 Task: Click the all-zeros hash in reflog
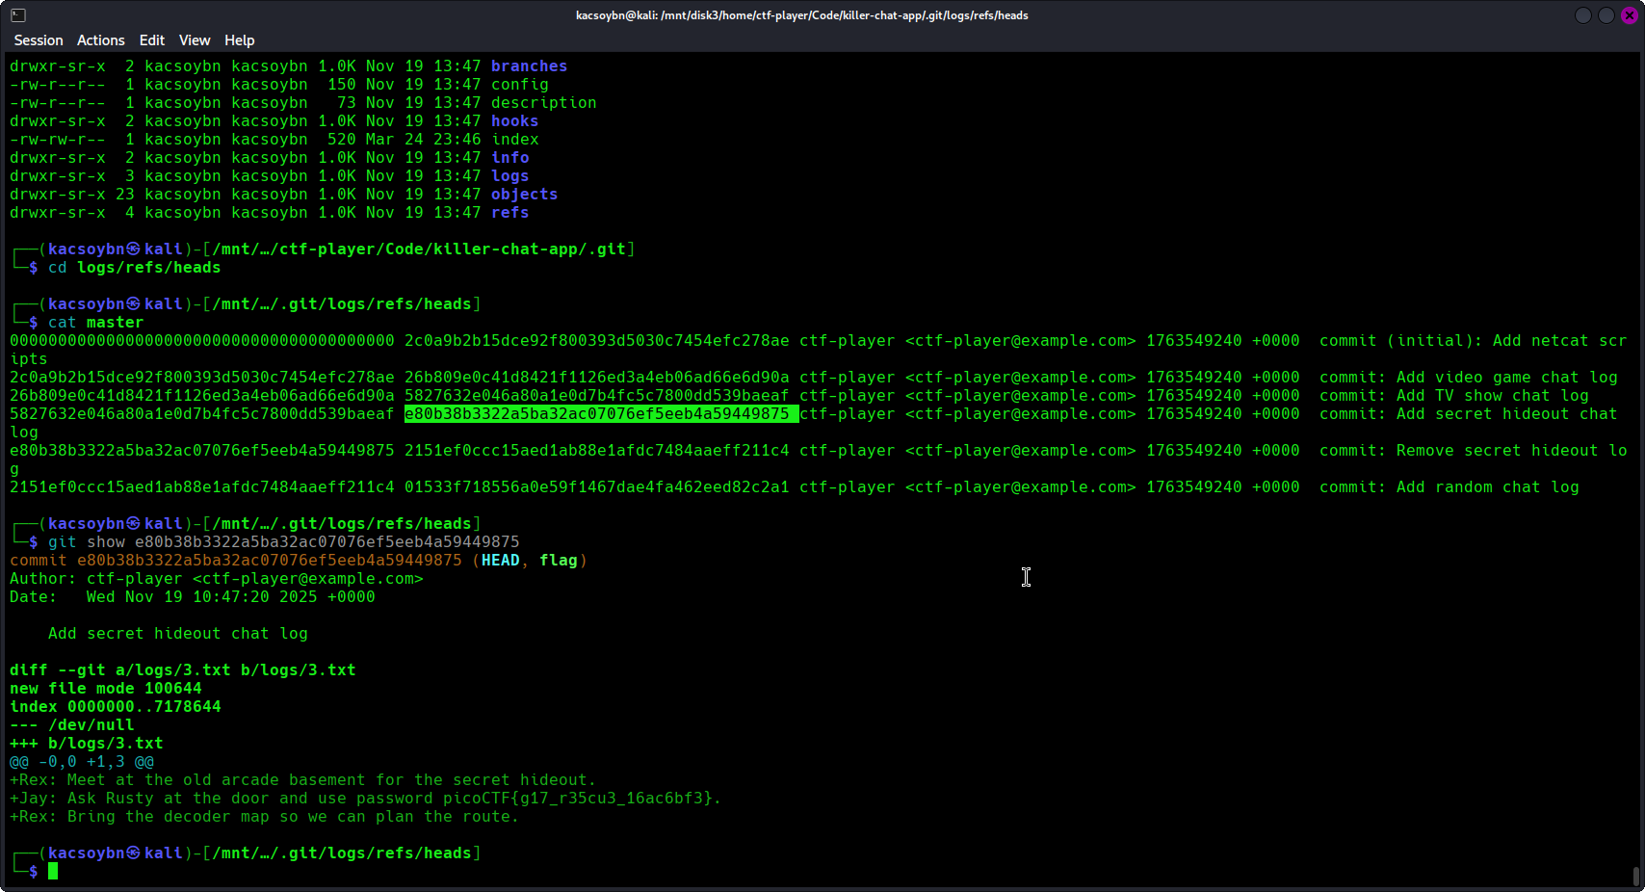(x=202, y=341)
